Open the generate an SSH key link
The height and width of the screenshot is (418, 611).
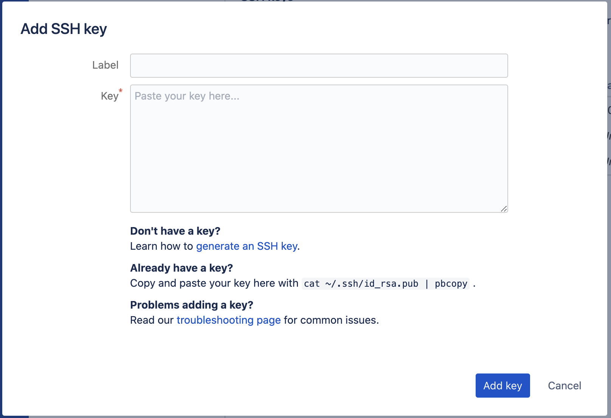[x=247, y=246]
